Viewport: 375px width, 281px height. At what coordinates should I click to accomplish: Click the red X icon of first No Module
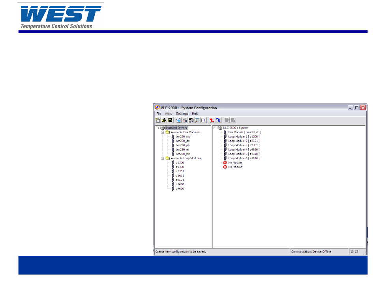225,163
